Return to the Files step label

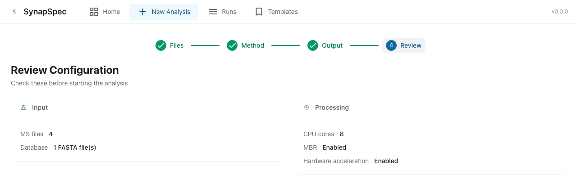(177, 45)
